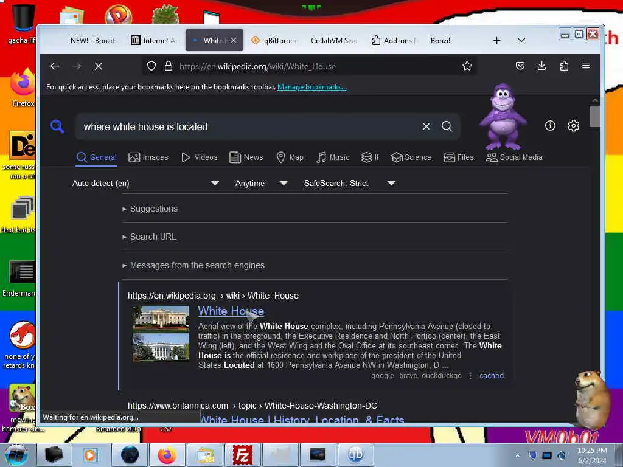Select the Music search category

click(x=333, y=157)
